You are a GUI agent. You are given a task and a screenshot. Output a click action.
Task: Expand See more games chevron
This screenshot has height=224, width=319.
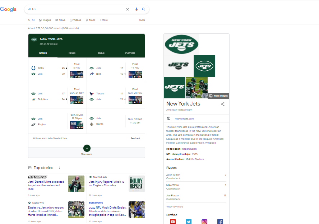[x=87, y=148]
